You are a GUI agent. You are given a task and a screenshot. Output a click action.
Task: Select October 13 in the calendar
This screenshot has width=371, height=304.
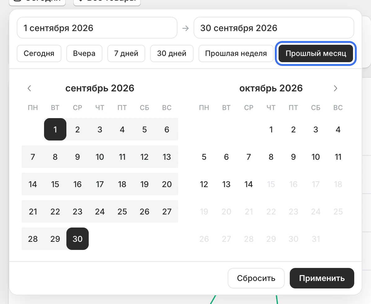tap(226, 184)
